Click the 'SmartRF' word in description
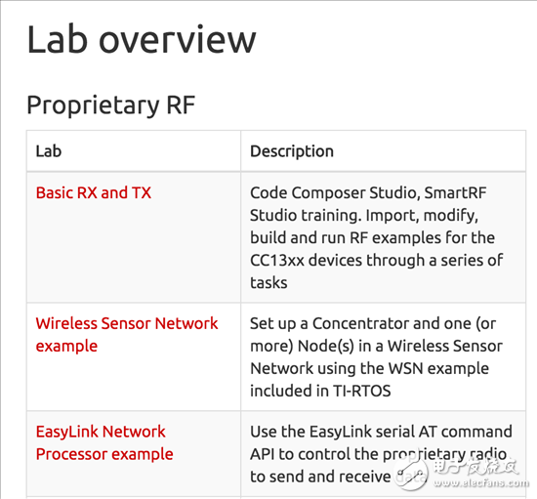 click(x=456, y=192)
